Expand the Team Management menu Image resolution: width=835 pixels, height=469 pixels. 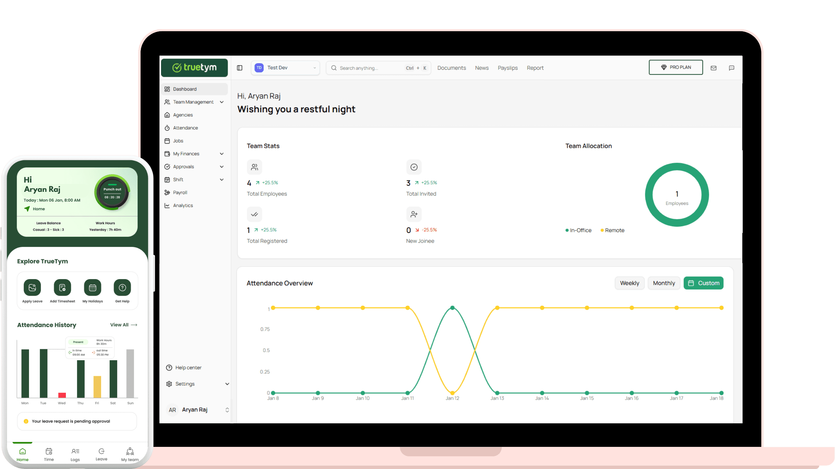point(193,102)
